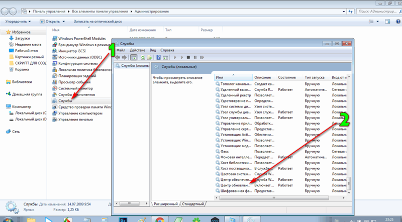The image size is (402, 222).
Task: Click Stop service square icon
Action: click(x=188, y=57)
